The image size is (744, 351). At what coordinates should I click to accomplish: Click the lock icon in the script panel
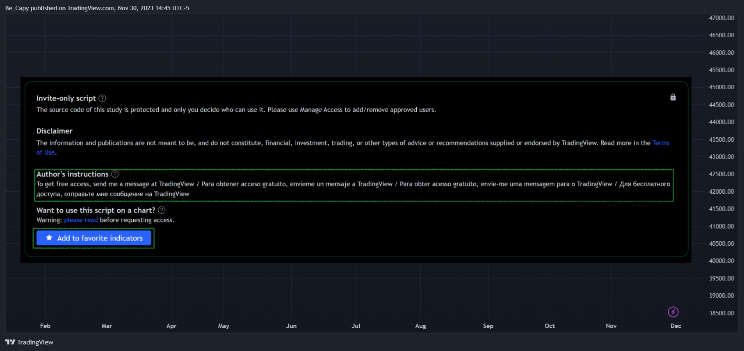pos(673,97)
